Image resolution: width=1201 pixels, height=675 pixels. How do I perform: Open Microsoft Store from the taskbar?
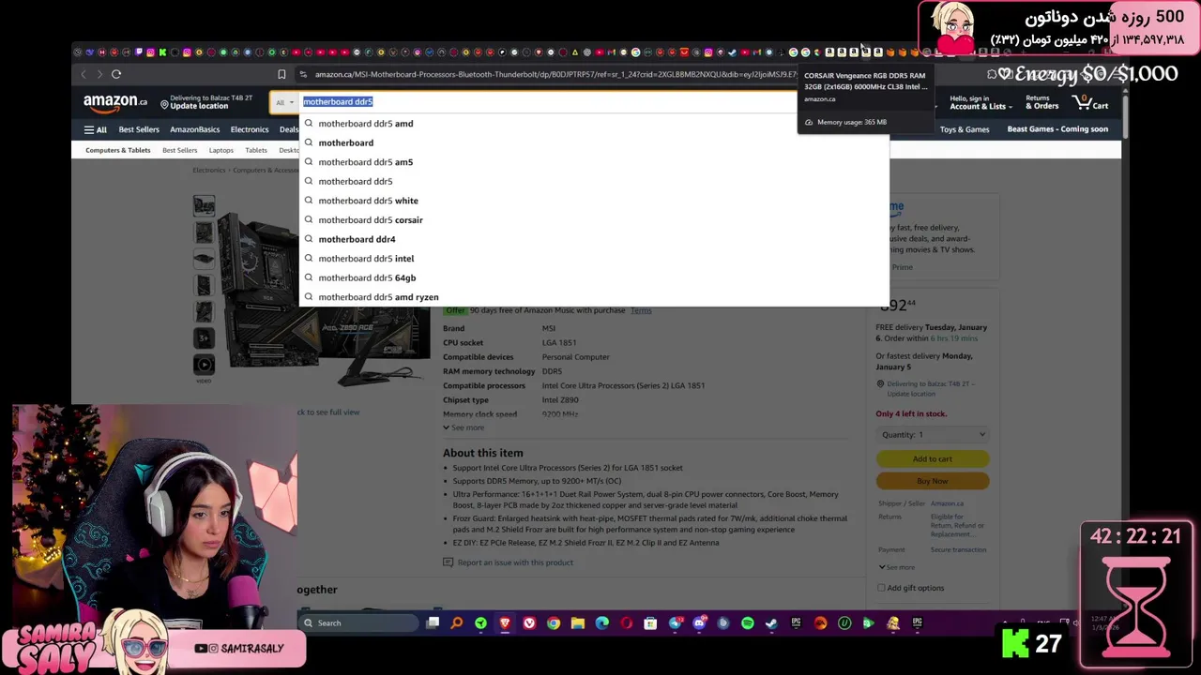coord(650,622)
